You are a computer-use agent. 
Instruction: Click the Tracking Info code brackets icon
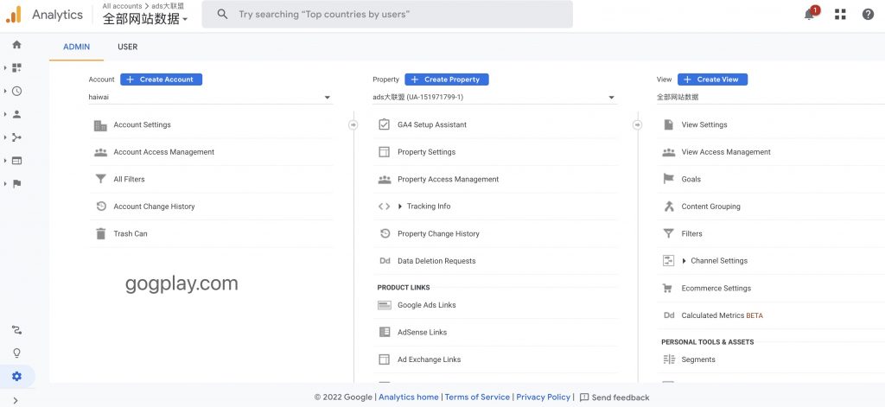tap(385, 207)
